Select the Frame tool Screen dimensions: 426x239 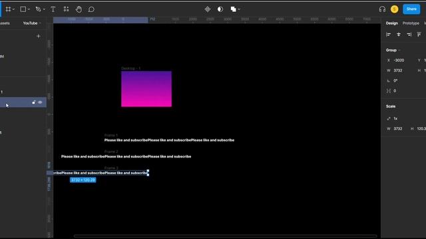tap(8, 9)
